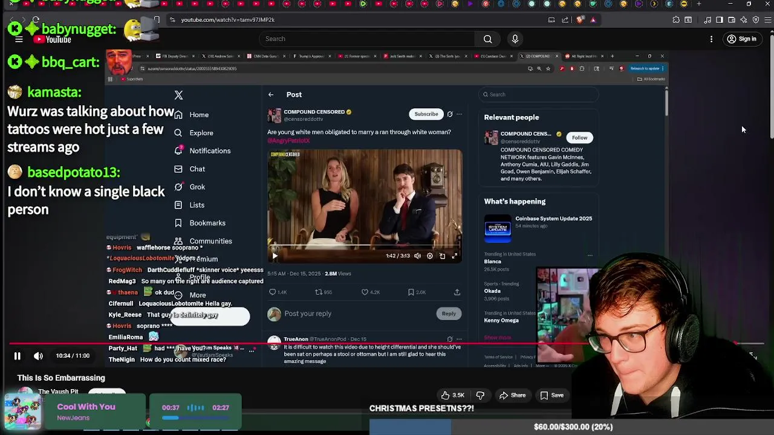Like the tweet with 4.2K likes

370,292
